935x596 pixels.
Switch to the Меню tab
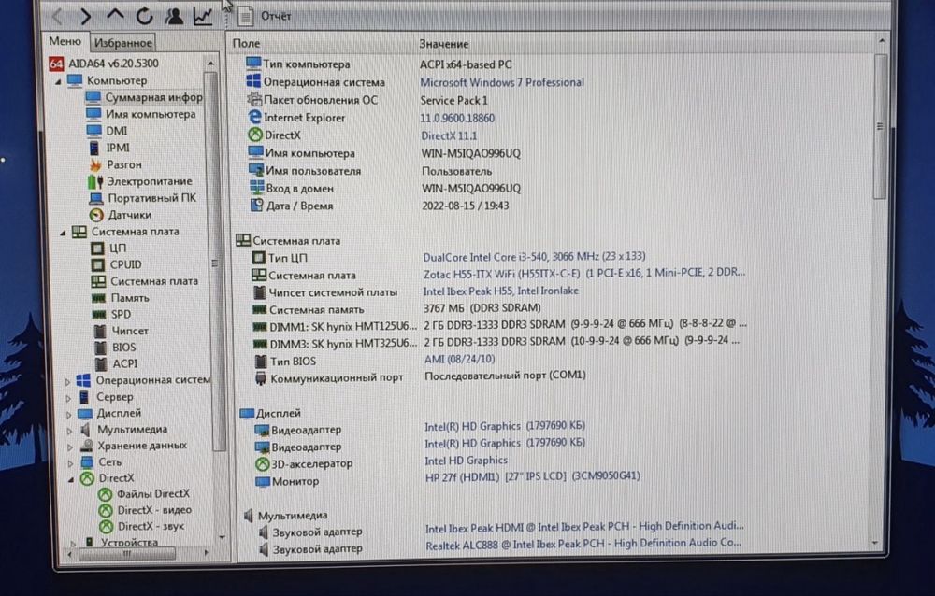pos(65,41)
